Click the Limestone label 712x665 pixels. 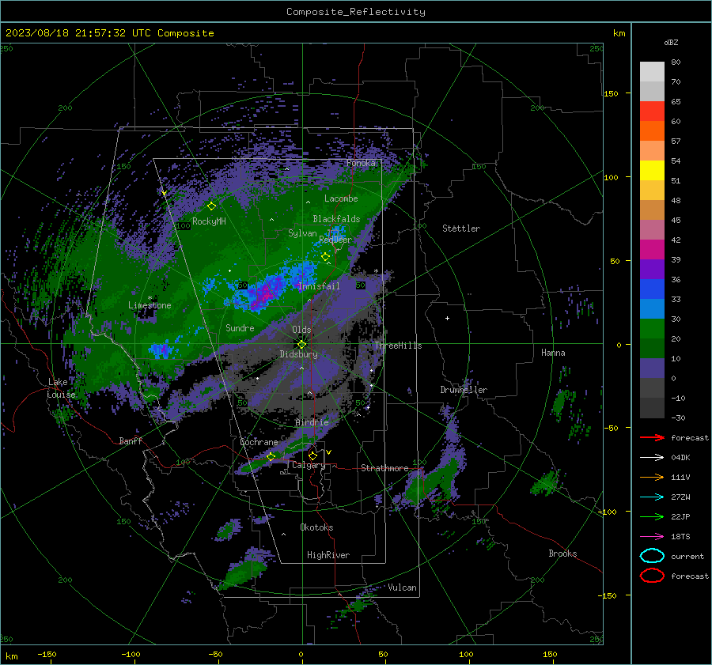(x=150, y=305)
